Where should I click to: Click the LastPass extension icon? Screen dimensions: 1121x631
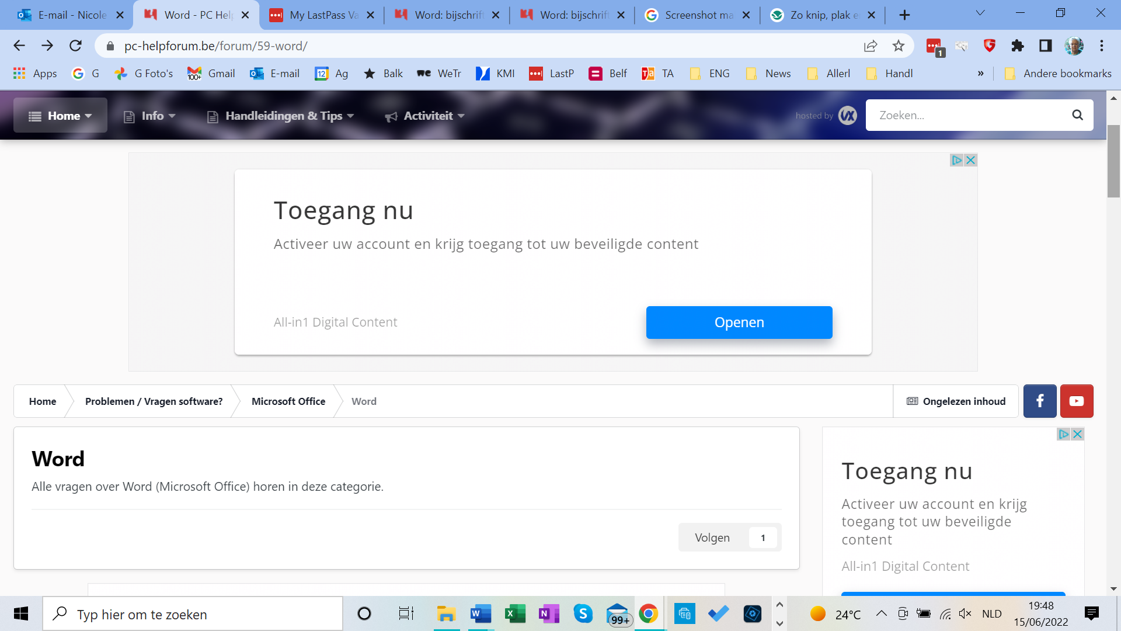point(935,47)
